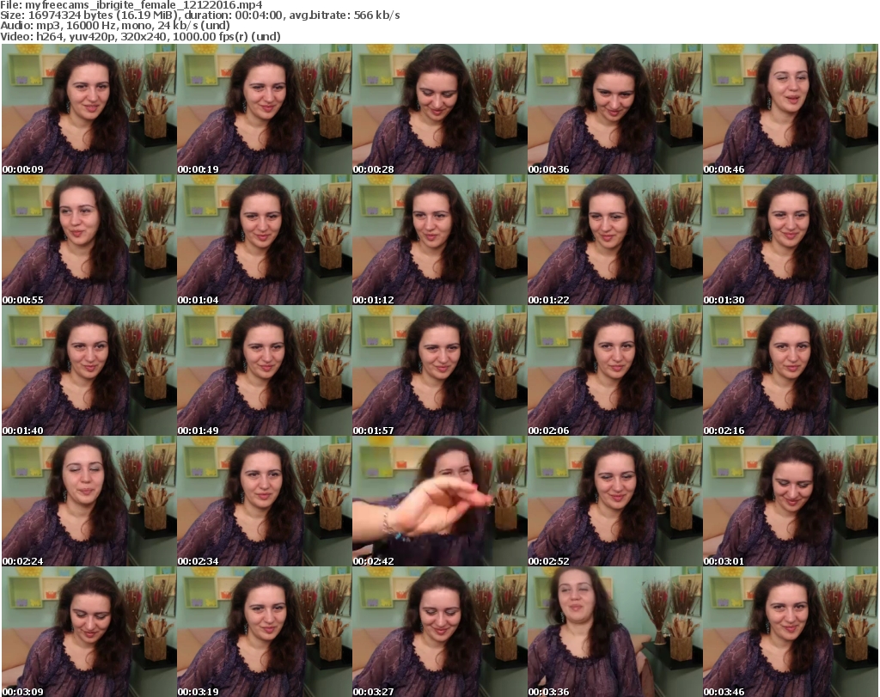Image resolution: width=880 pixels, height=697 pixels.
Task: Open the frame stamped 00:00:36
Action: tap(614, 109)
